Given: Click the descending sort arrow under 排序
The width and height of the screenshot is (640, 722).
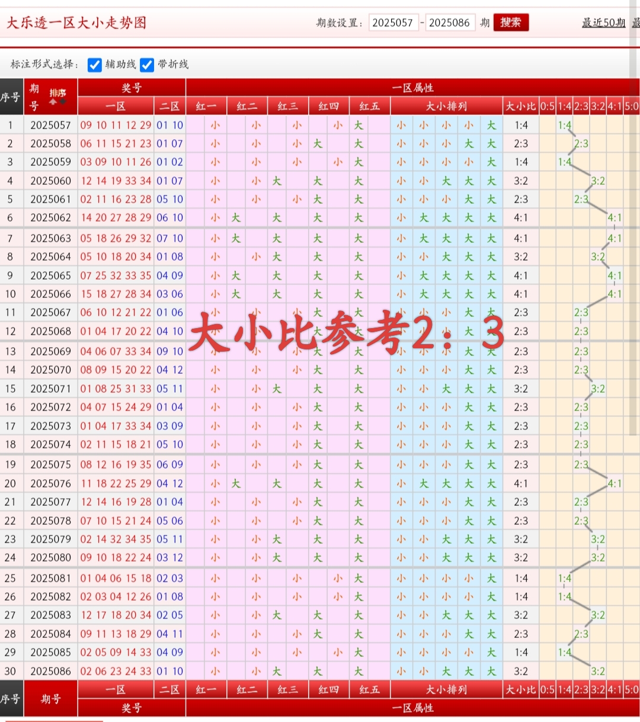Looking at the screenshot, I should (x=62, y=101).
